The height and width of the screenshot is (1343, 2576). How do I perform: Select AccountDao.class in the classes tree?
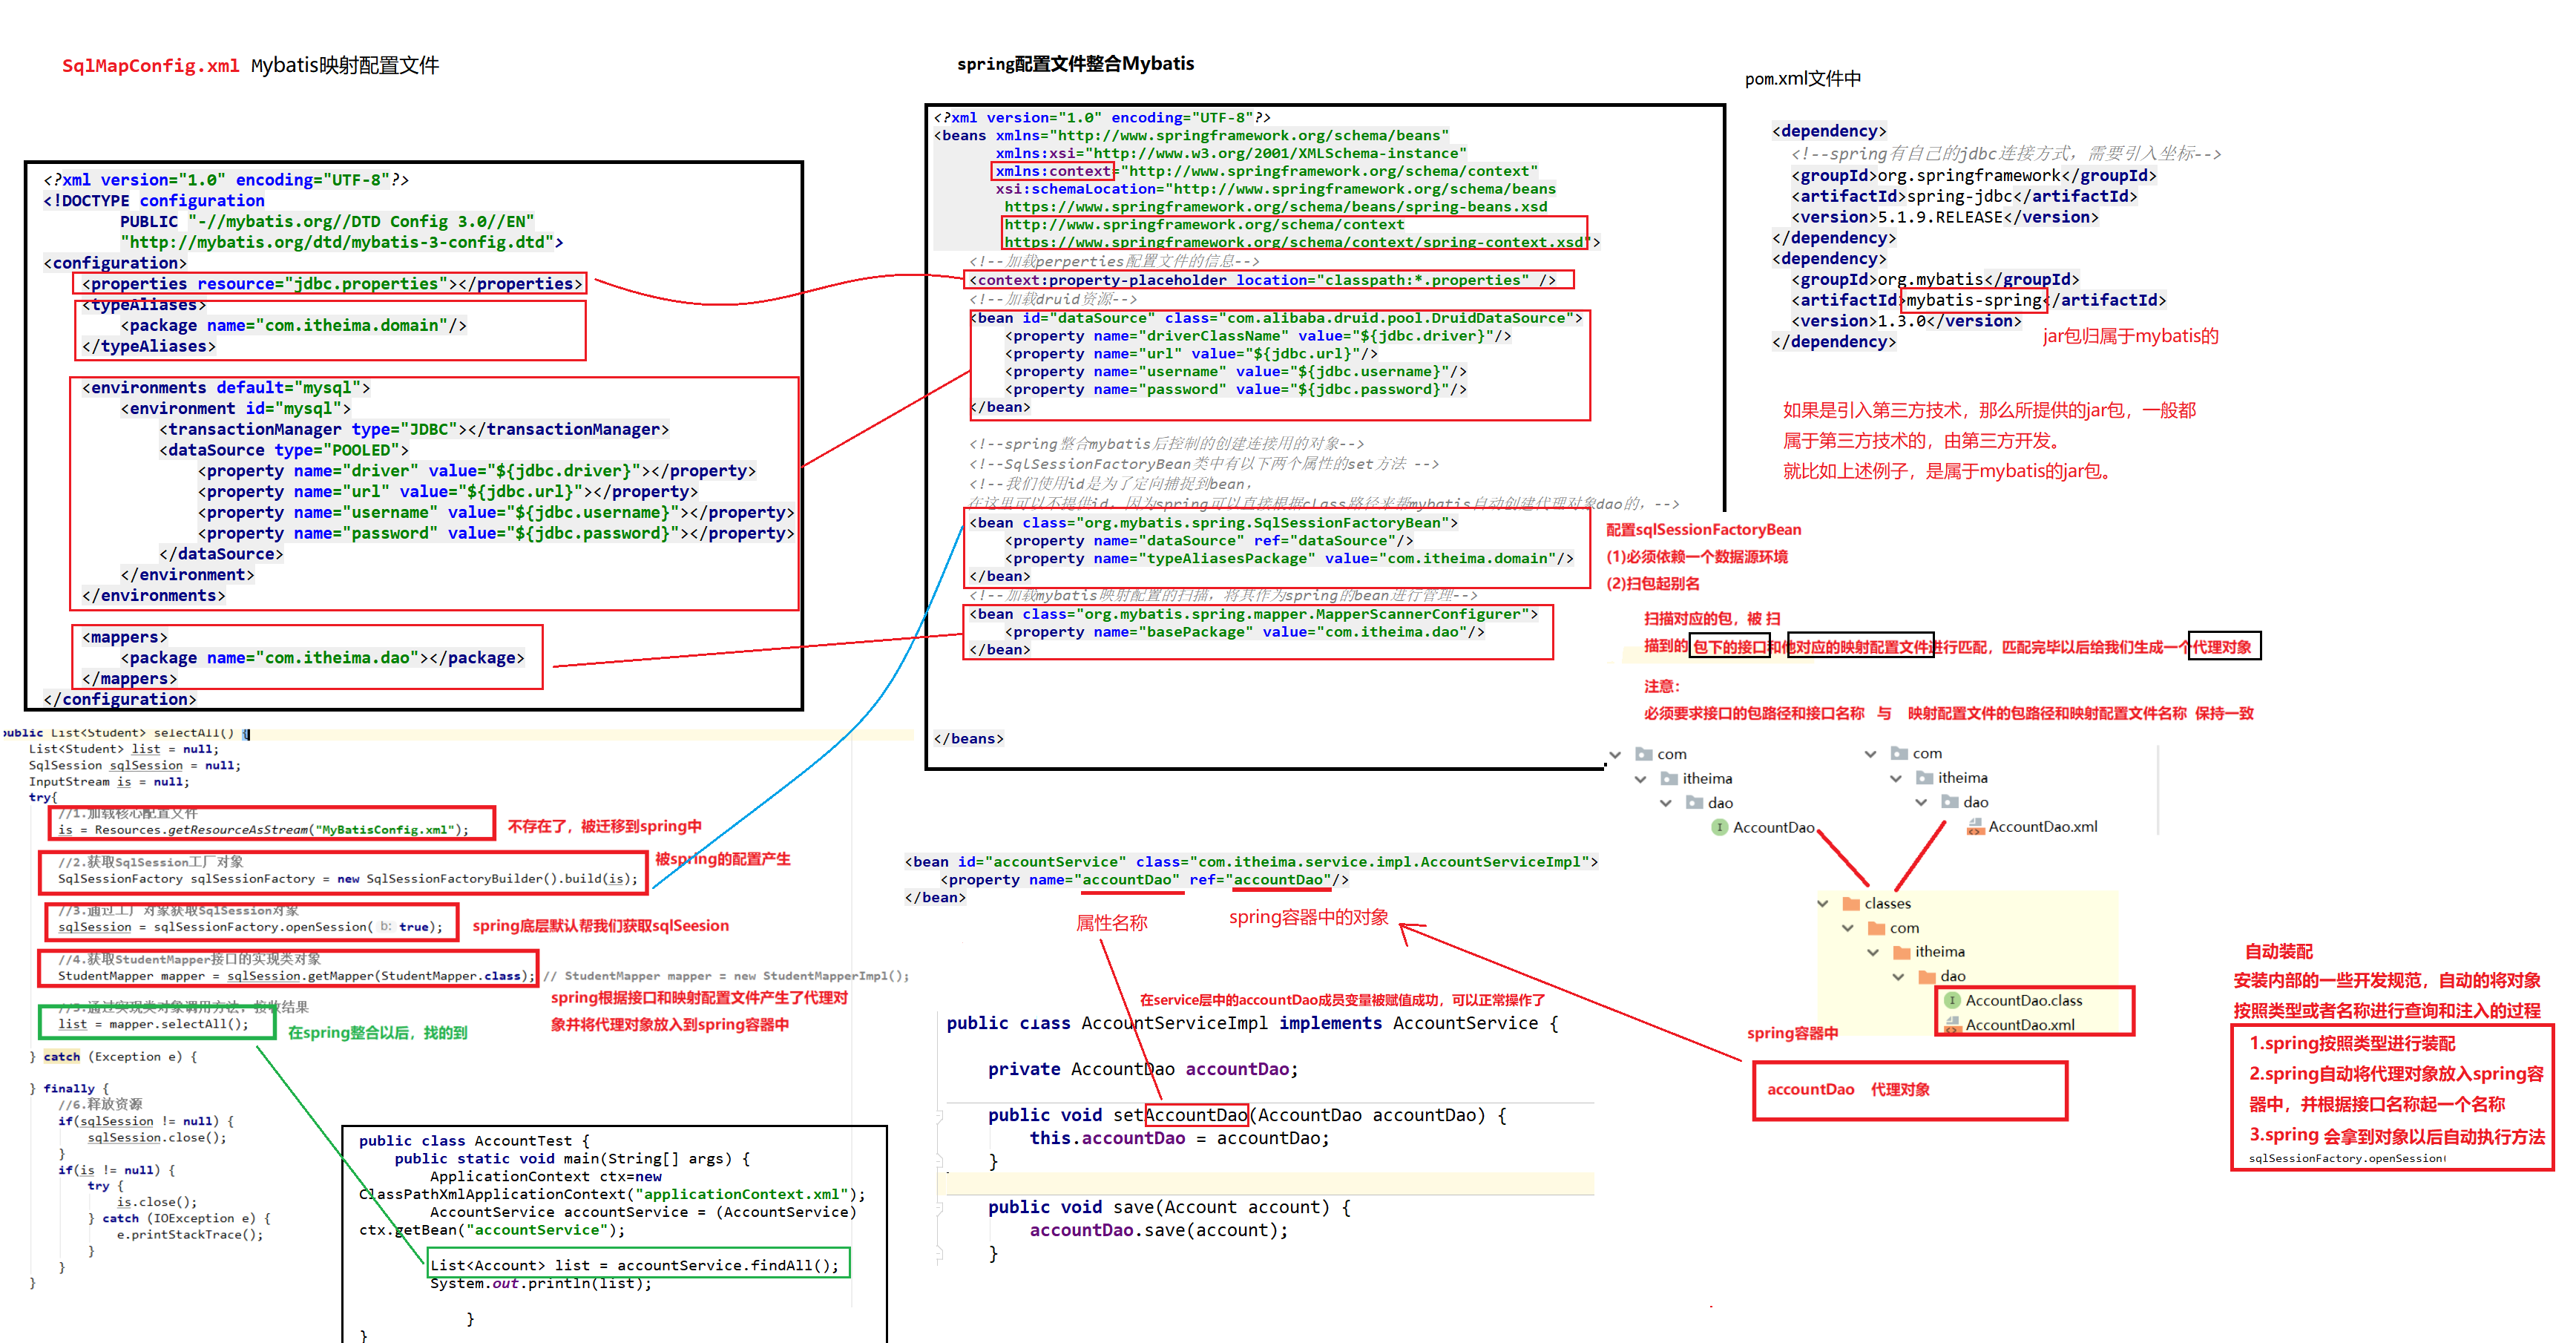pyautogui.click(x=2023, y=1001)
